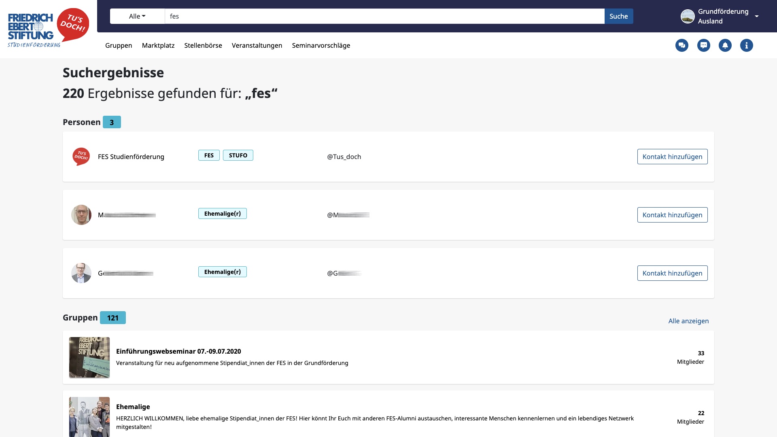This screenshot has height=437, width=777.
Task: Open the notifications bell icon
Action: (x=725, y=45)
